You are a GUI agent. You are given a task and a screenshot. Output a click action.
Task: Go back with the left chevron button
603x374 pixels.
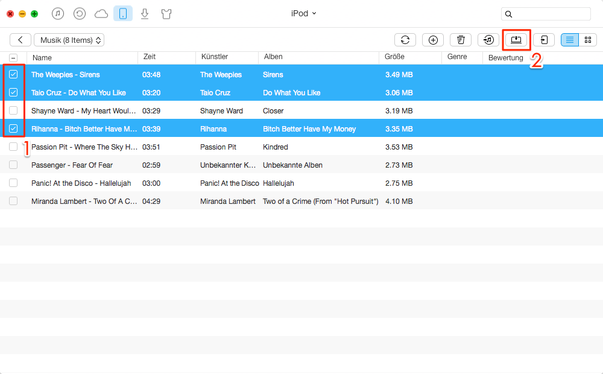pos(21,40)
